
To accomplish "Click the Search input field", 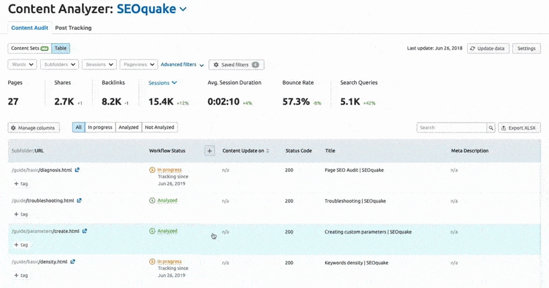I will [452, 128].
